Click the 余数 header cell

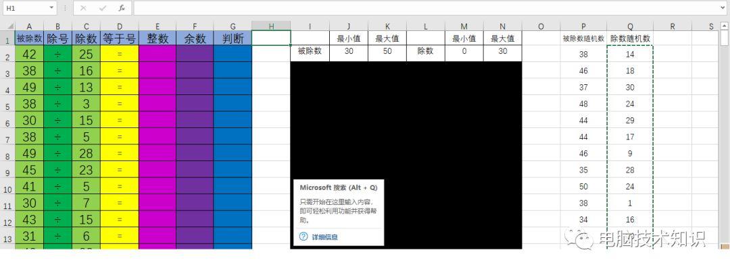coord(195,38)
